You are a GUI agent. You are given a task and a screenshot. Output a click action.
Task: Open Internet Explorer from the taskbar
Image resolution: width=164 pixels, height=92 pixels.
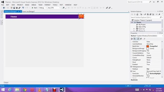coord(10,90)
